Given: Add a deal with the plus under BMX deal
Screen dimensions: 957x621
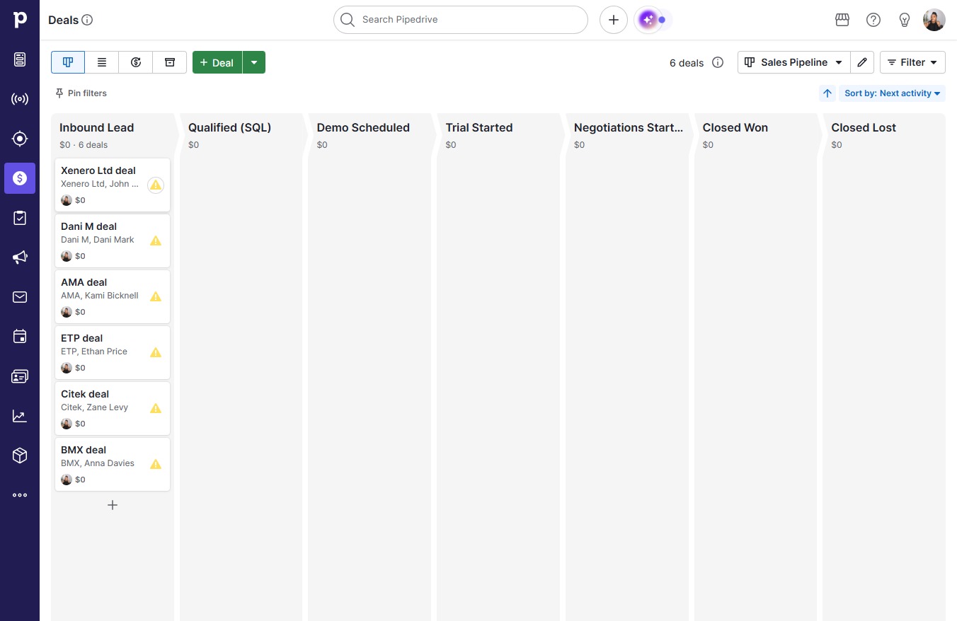Looking at the screenshot, I should [x=113, y=505].
